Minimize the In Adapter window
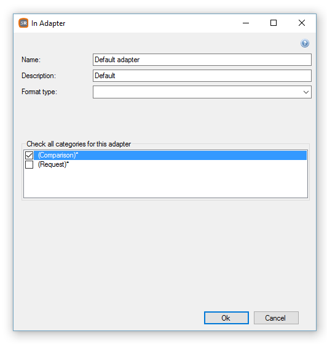Screen dimensions: 327x344 pyautogui.click(x=246, y=23)
